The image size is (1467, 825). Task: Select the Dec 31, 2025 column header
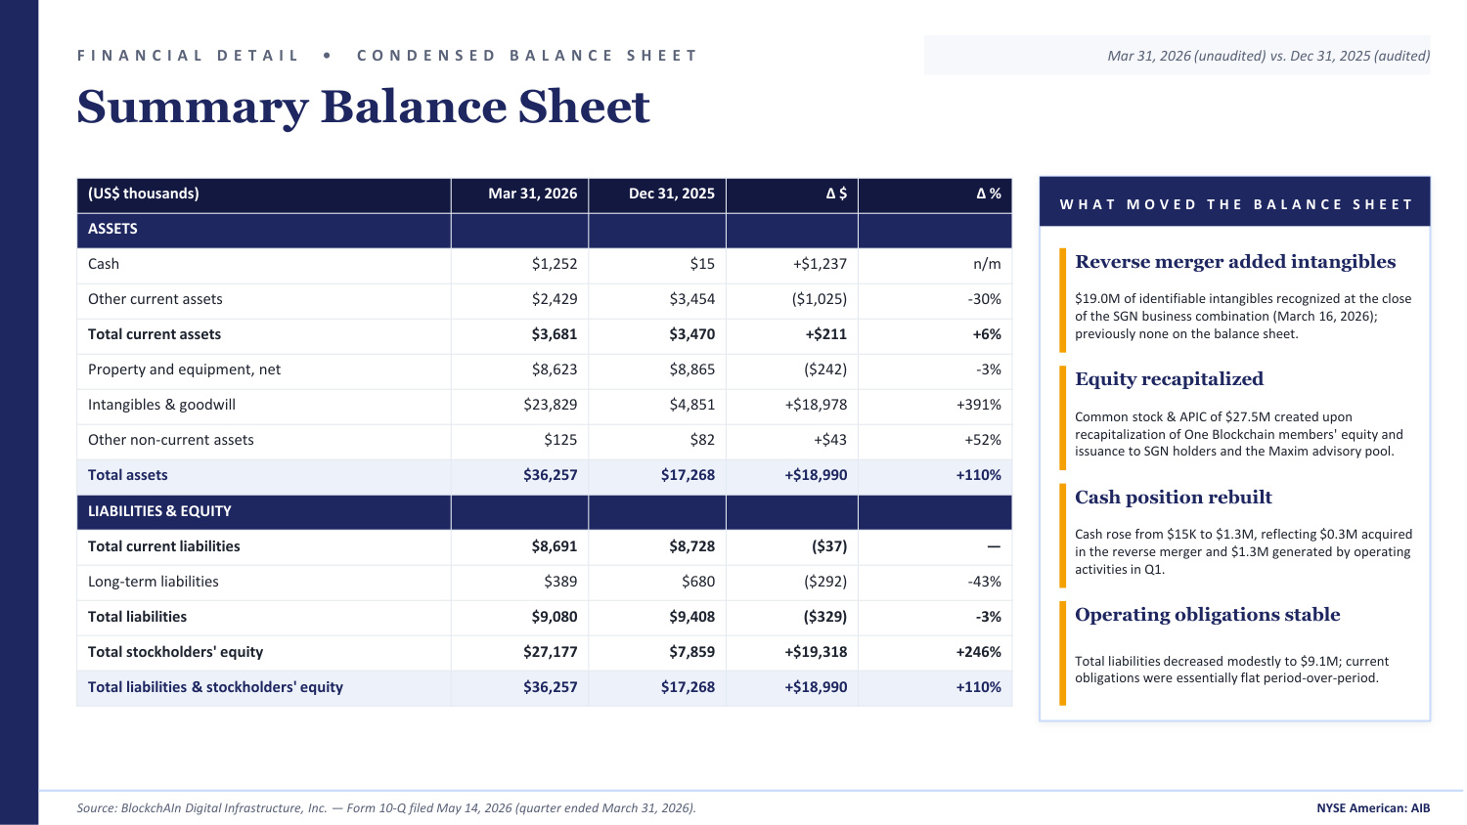(657, 194)
